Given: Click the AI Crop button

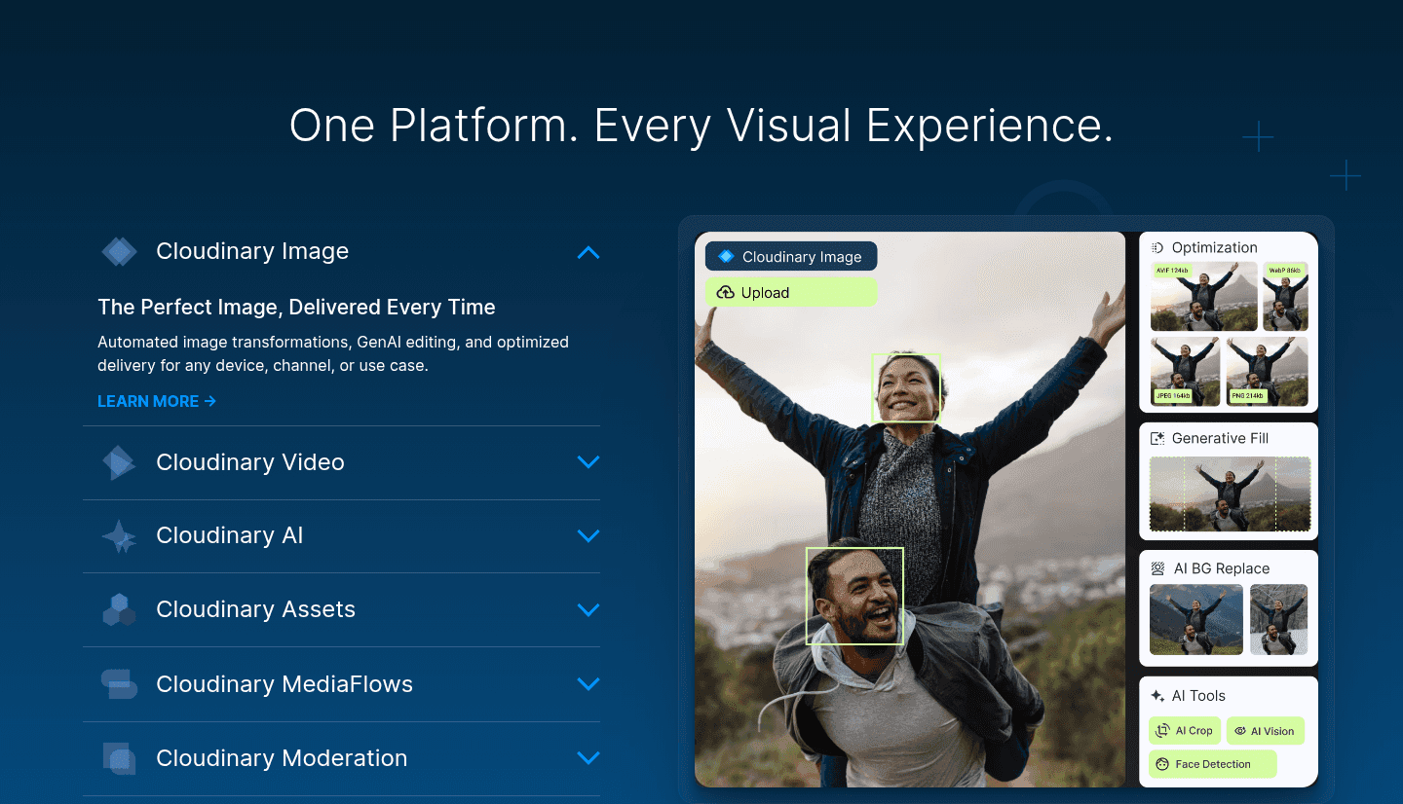Looking at the screenshot, I should point(1185,731).
